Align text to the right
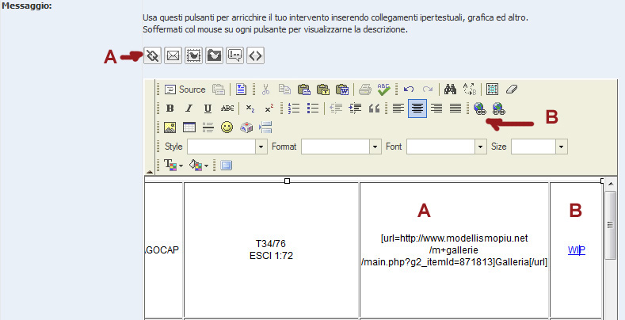 (x=436, y=109)
